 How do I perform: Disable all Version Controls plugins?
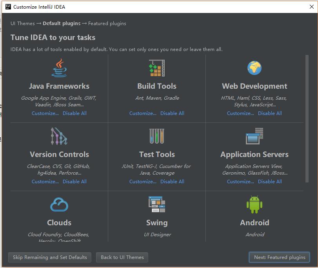75,182
